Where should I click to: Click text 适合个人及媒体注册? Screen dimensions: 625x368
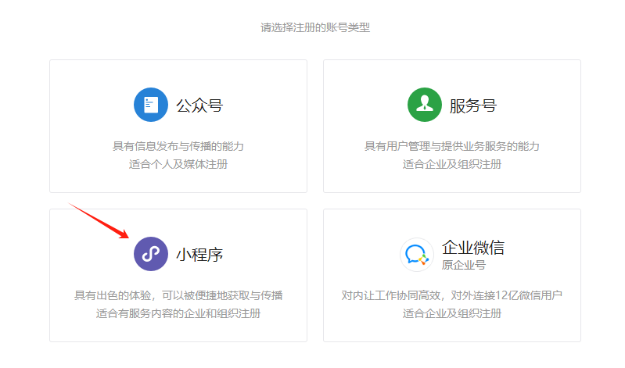(178, 164)
